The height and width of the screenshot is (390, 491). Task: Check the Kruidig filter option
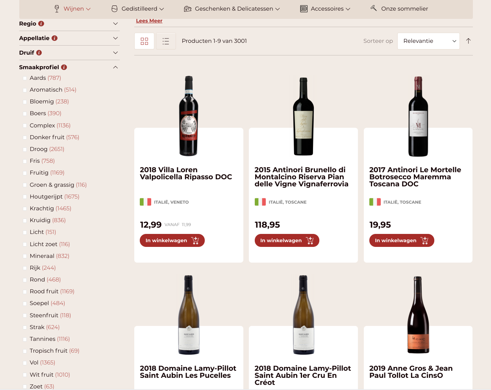tap(25, 221)
